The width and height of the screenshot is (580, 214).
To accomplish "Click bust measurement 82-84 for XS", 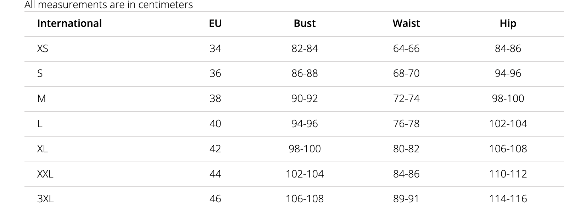I will click(305, 49).
